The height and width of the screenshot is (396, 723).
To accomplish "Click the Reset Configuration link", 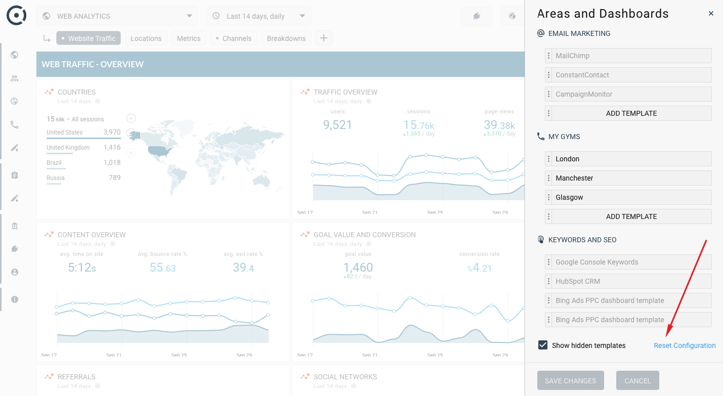I will 685,345.
